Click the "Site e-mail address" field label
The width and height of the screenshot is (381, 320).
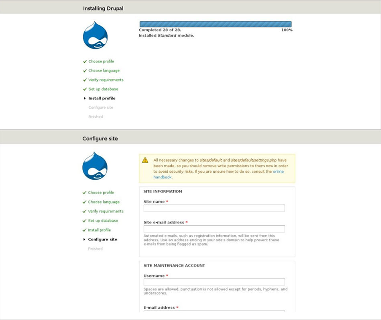(x=164, y=222)
